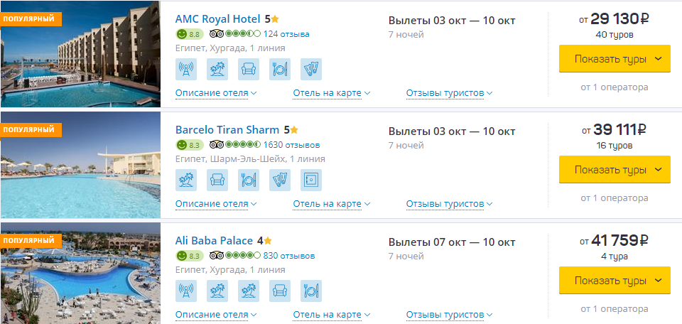Viewport: 682px width, 324px height.
Task: Open the Barcelo Tiran Sharm title link
Action: coord(227,130)
